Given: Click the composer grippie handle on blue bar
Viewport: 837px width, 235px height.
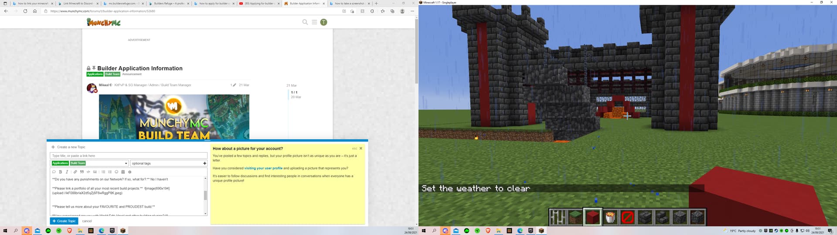Looking at the screenshot, I should [207, 141].
